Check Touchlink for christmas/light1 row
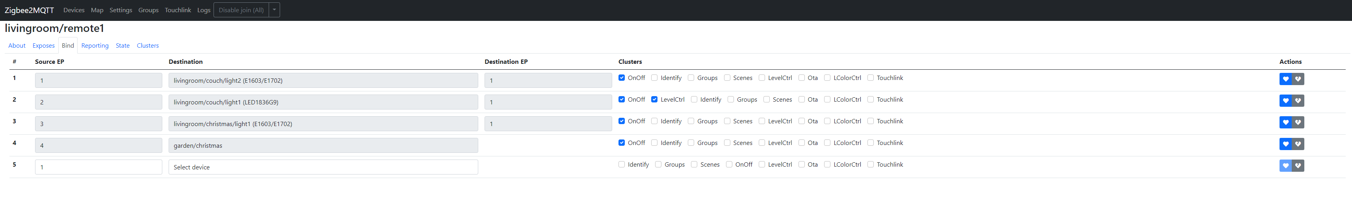 click(x=870, y=121)
